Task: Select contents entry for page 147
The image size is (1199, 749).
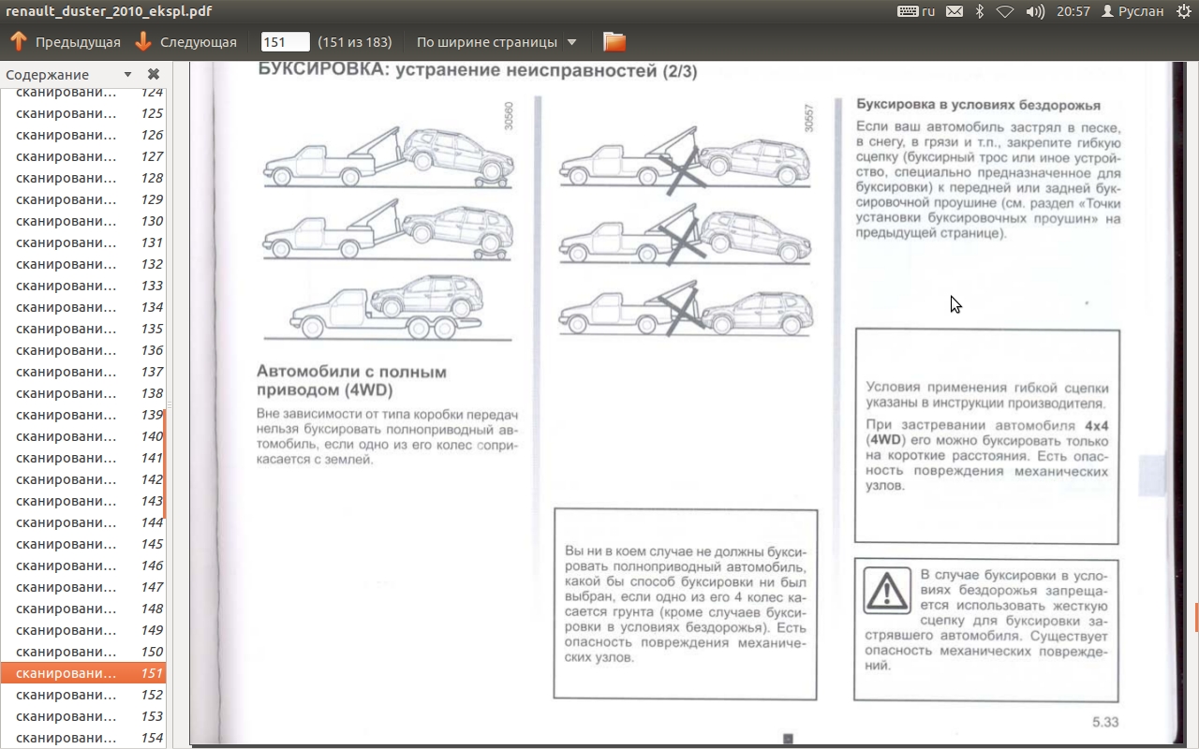Action: click(x=82, y=587)
